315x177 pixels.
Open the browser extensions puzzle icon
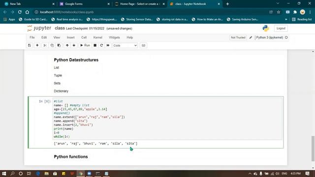point(295,12)
